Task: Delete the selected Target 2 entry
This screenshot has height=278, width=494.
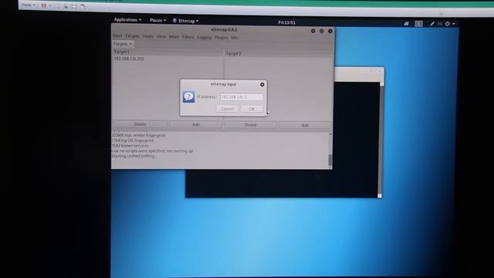Action: click(250, 125)
